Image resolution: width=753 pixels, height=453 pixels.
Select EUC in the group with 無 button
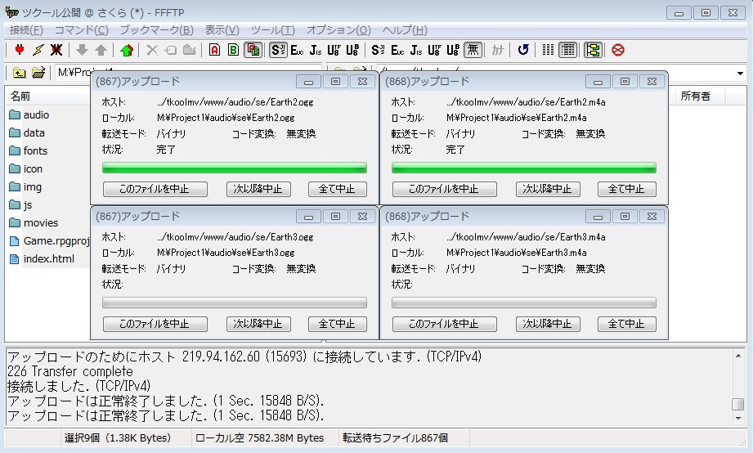397,50
